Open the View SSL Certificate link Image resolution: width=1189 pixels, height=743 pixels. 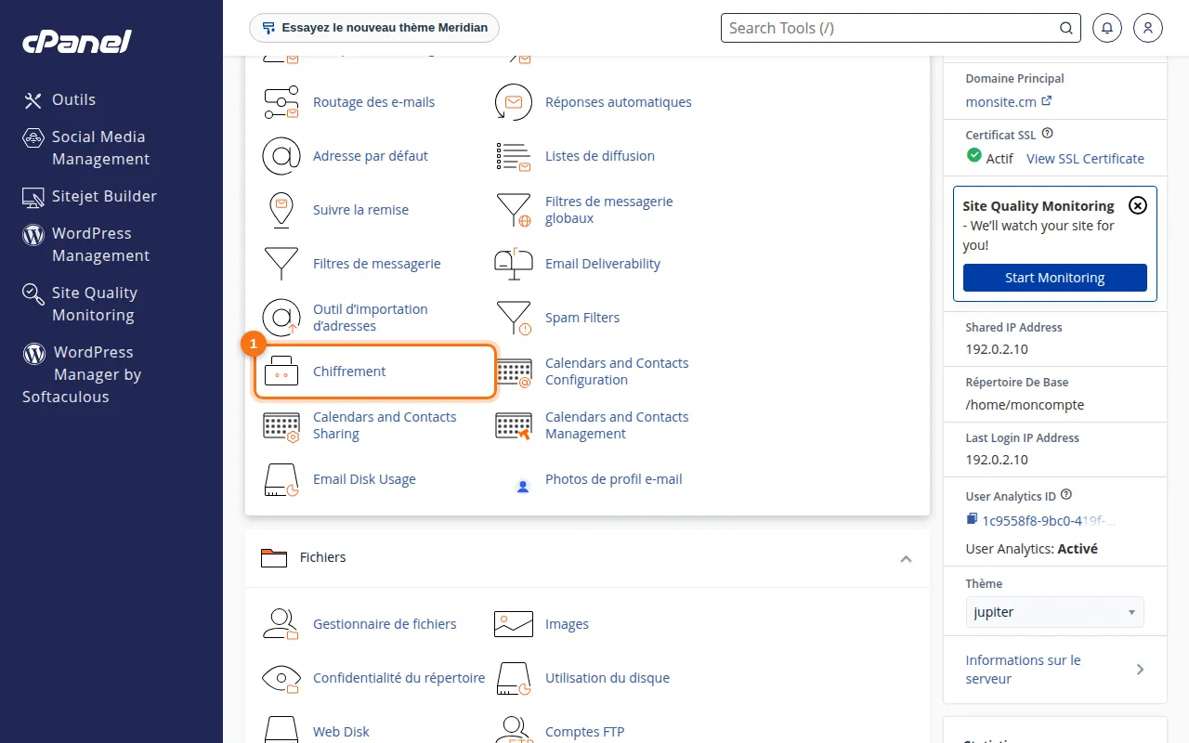(1085, 159)
